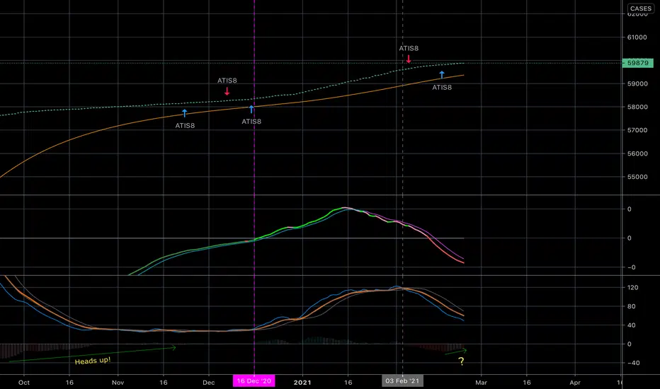Click the blue up arrow in mid February
Screen dimensions: 660x389
[442, 75]
